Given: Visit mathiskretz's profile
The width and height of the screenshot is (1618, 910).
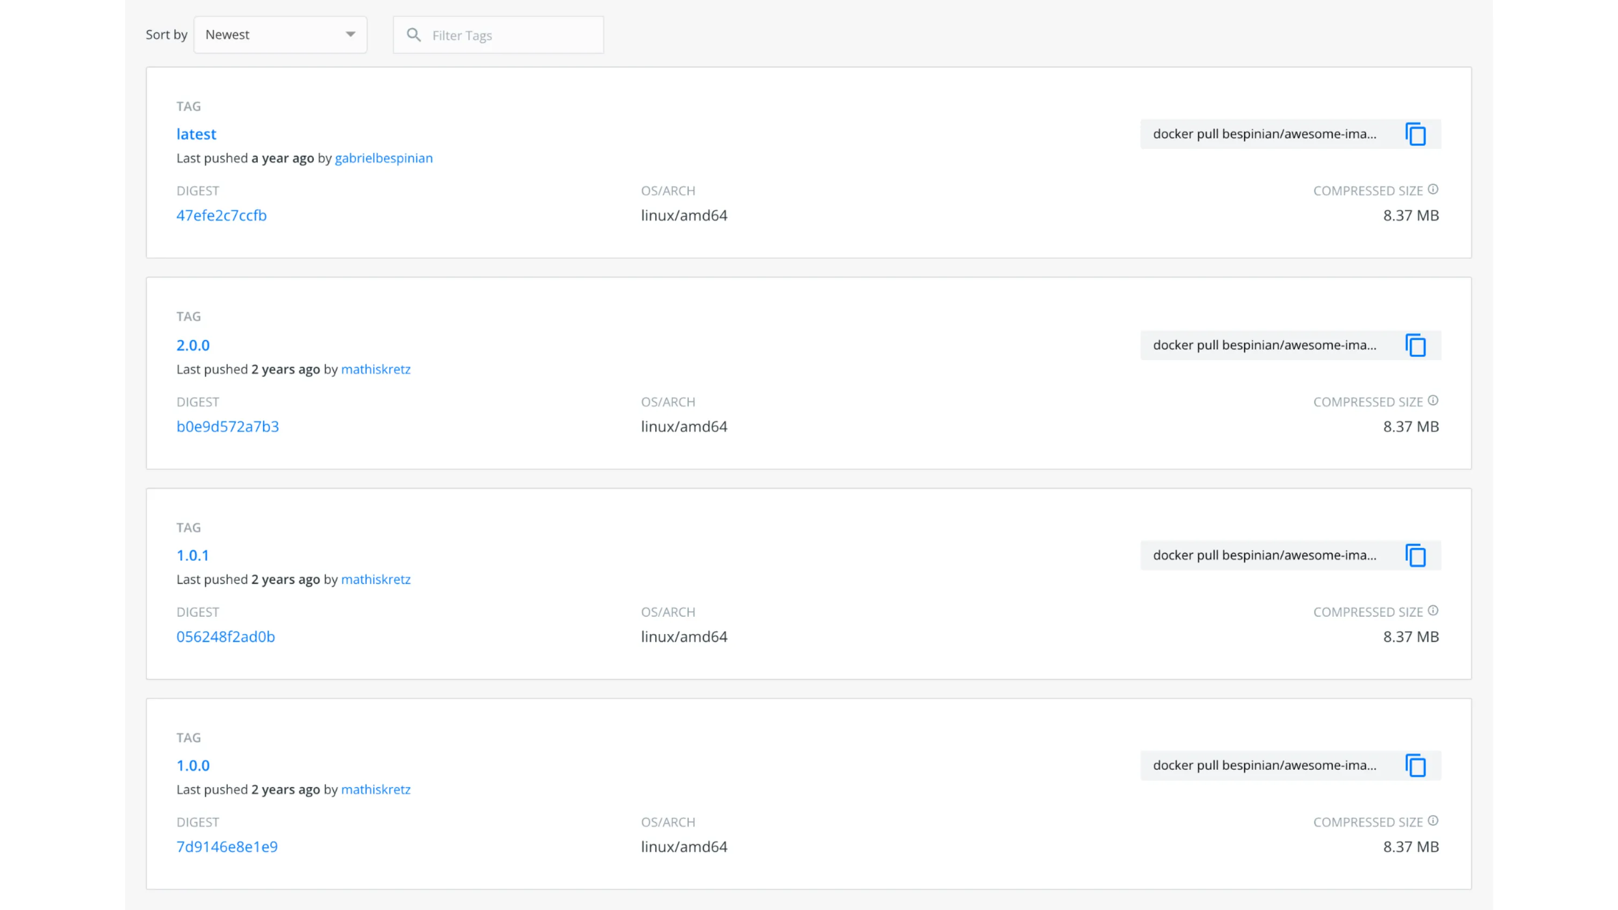Looking at the screenshot, I should (x=375, y=369).
